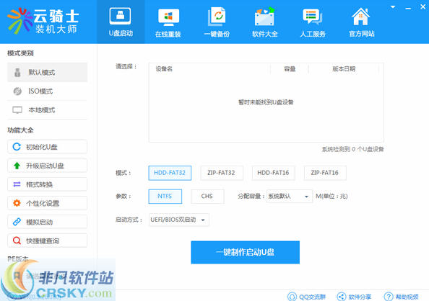Minimize the 云骑士 window
Screen dimensions: 429x301
point(408,8)
